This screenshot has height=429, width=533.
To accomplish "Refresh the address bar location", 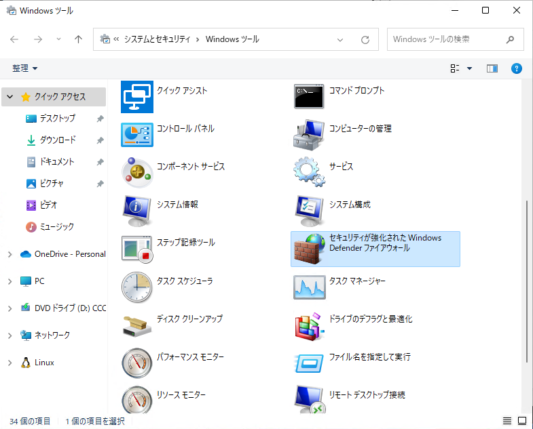I will (365, 40).
